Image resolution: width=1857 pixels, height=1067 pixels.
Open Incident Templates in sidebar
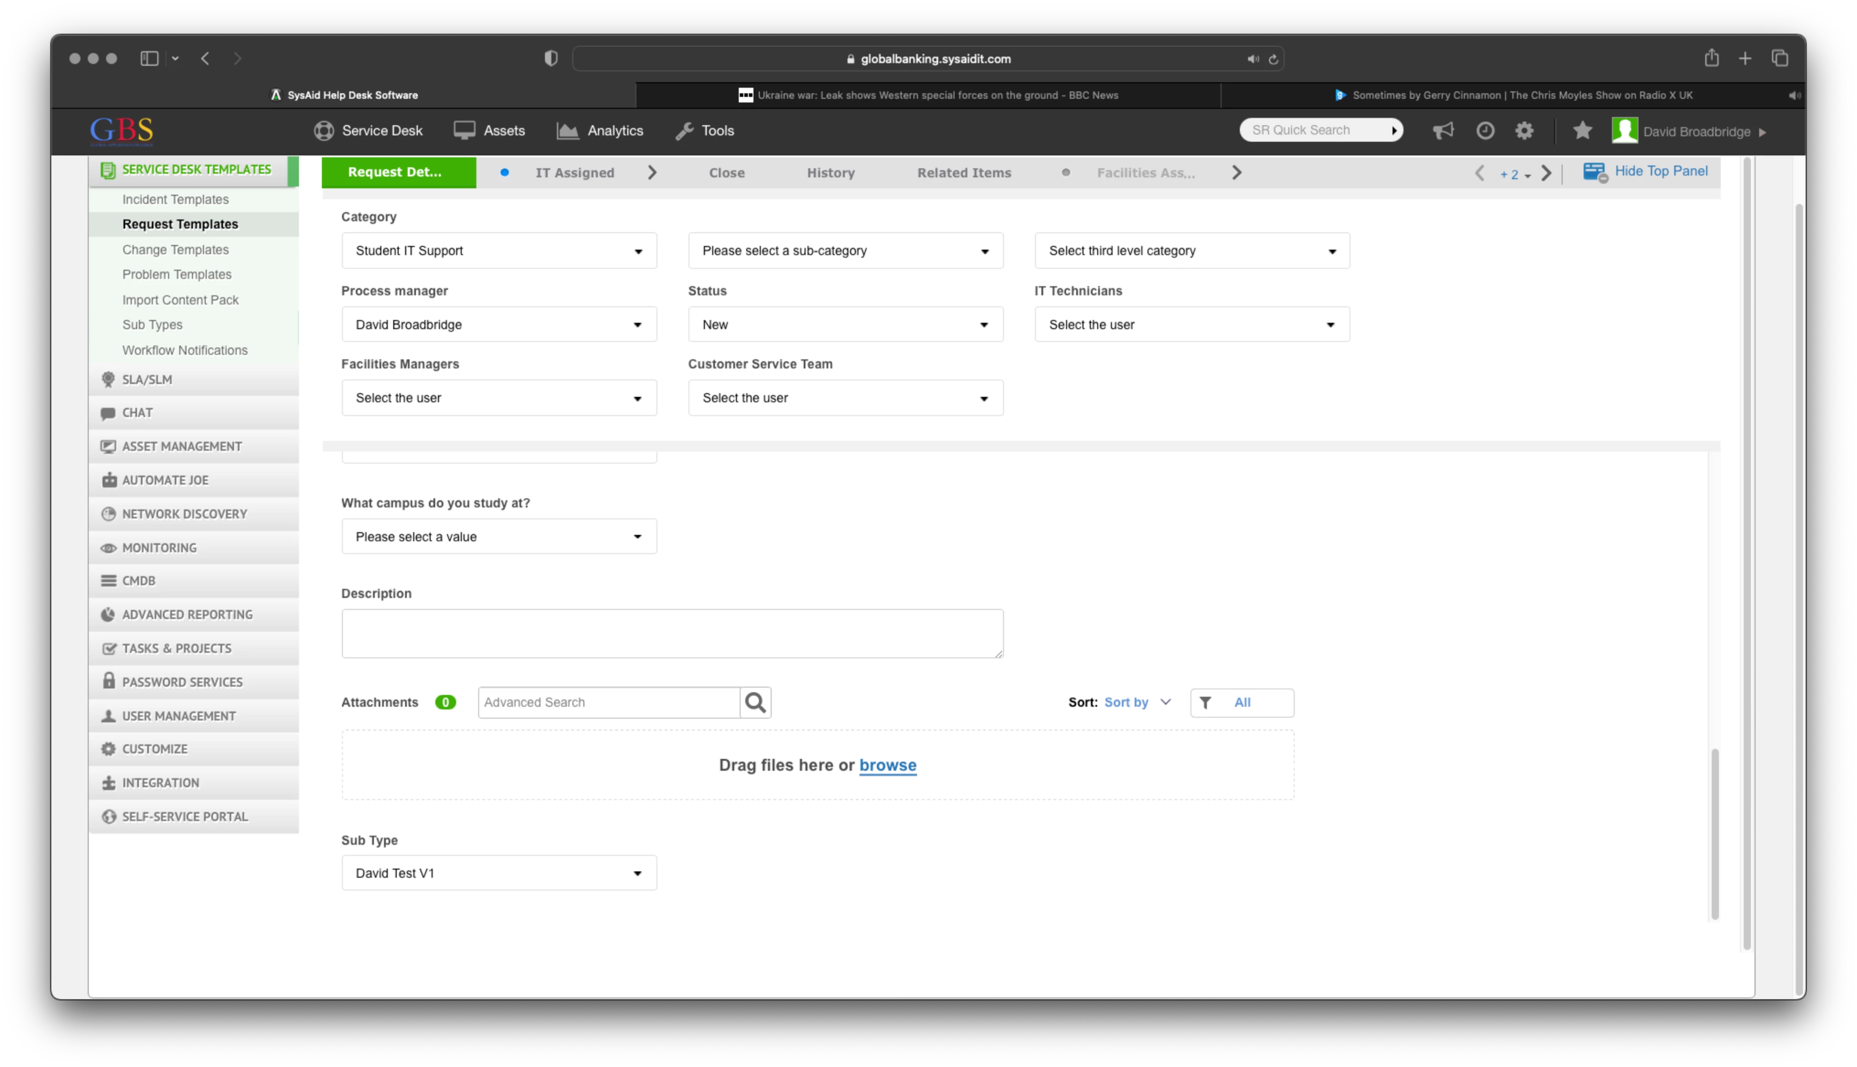click(x=175, y=199)
